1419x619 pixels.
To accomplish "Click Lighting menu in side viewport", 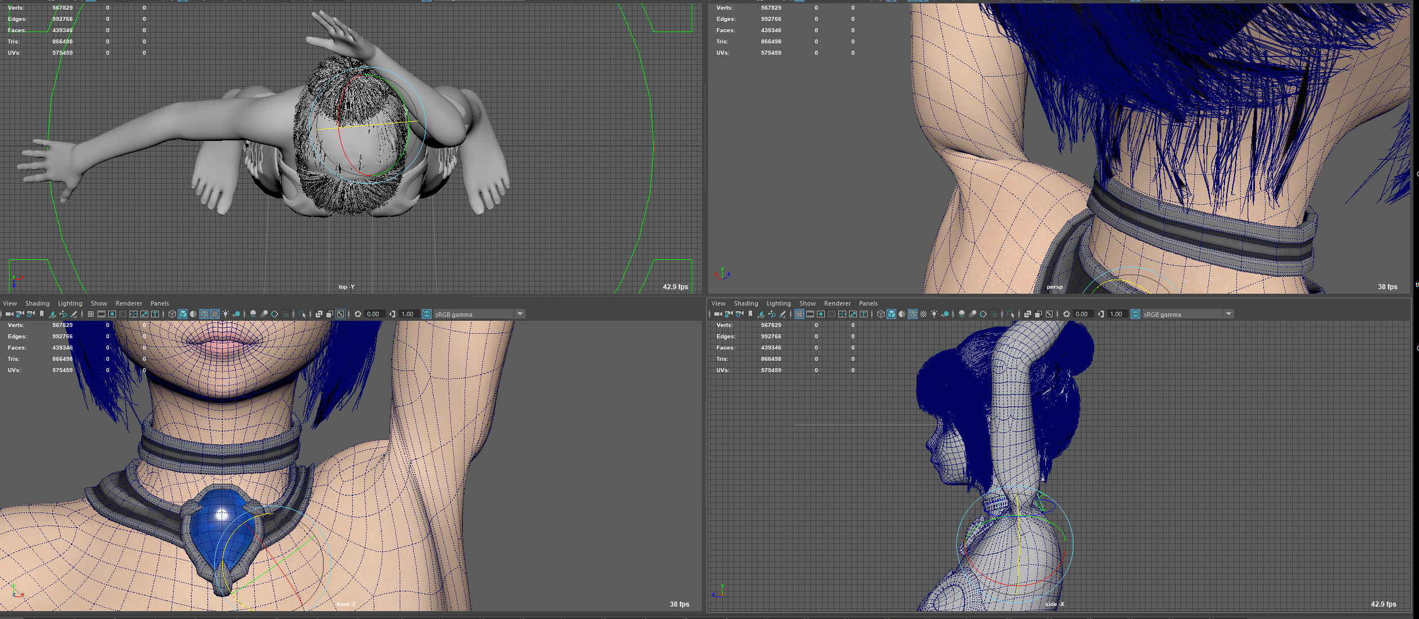I will [x=779, y=303].
